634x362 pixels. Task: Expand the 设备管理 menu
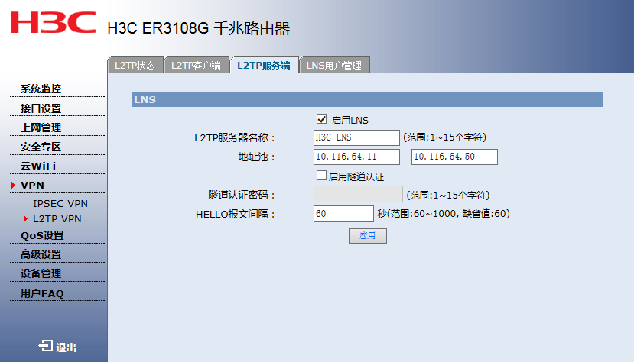[x=41, y=273]
